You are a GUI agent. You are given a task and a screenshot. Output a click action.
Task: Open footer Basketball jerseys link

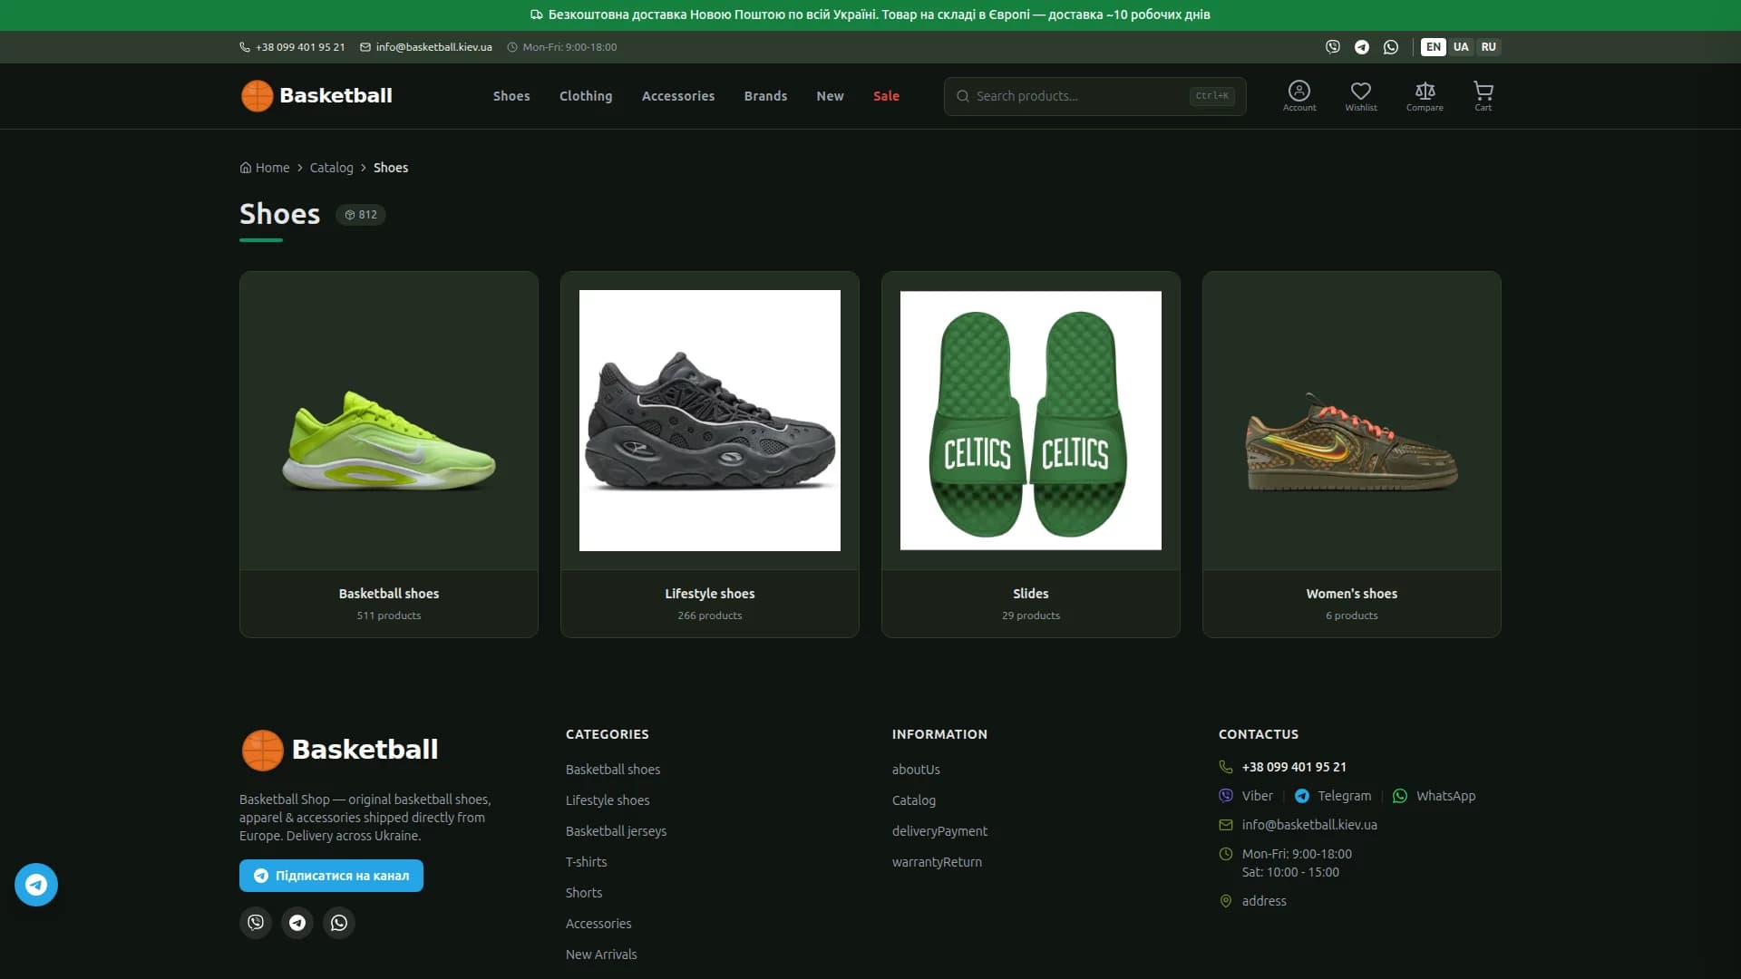point(616,831)
